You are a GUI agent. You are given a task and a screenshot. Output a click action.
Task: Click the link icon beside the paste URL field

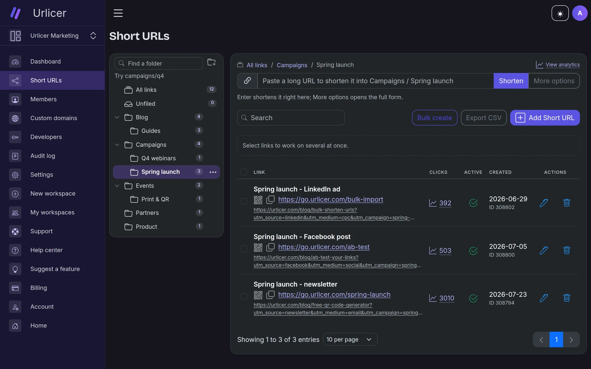[247, 81]
